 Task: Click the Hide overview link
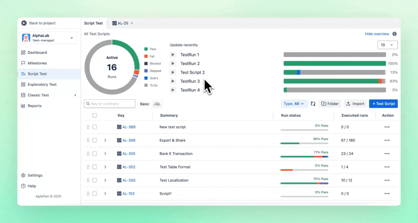(377, 34)
